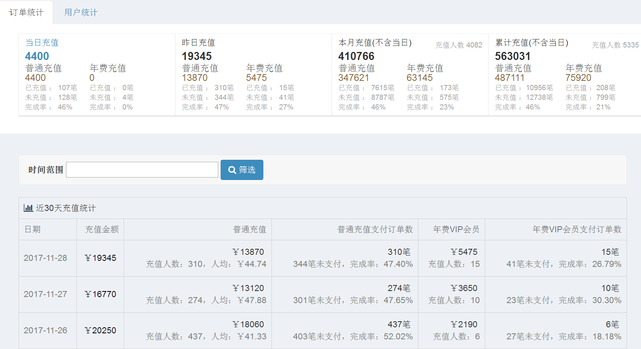Click the 时间范围 input field
The height and width of the screenshot is (349, 641).
click(142, 170)
